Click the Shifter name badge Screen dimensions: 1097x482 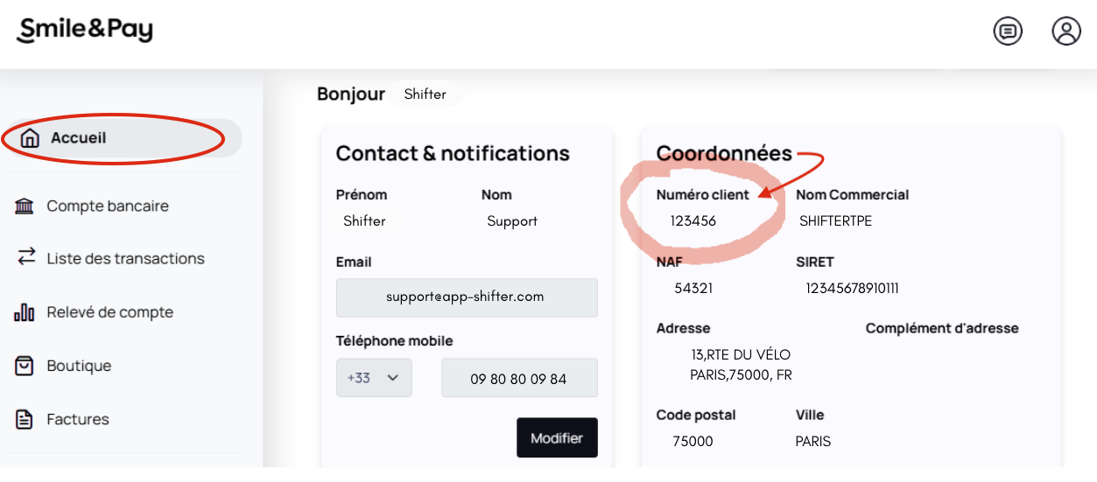click(425, 94)
